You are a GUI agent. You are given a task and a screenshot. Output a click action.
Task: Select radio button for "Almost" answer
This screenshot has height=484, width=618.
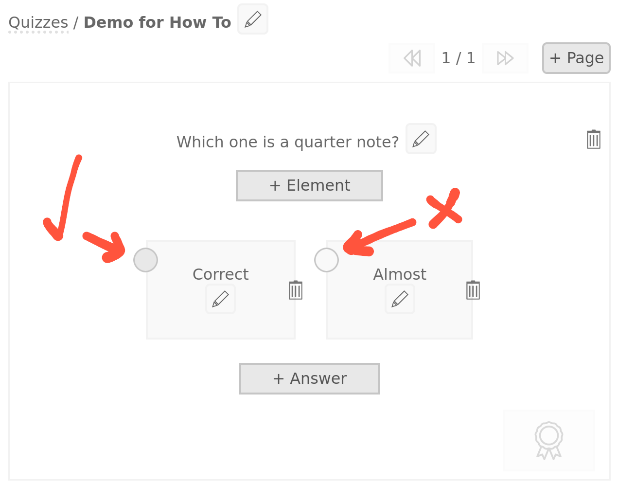click(x=326, y=260)
